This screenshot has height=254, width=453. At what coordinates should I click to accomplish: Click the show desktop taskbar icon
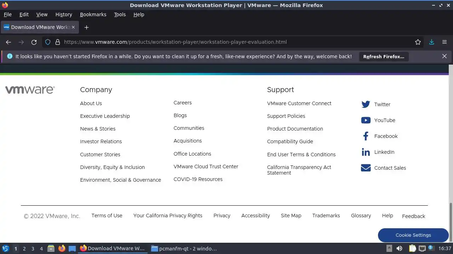[72, 248]
